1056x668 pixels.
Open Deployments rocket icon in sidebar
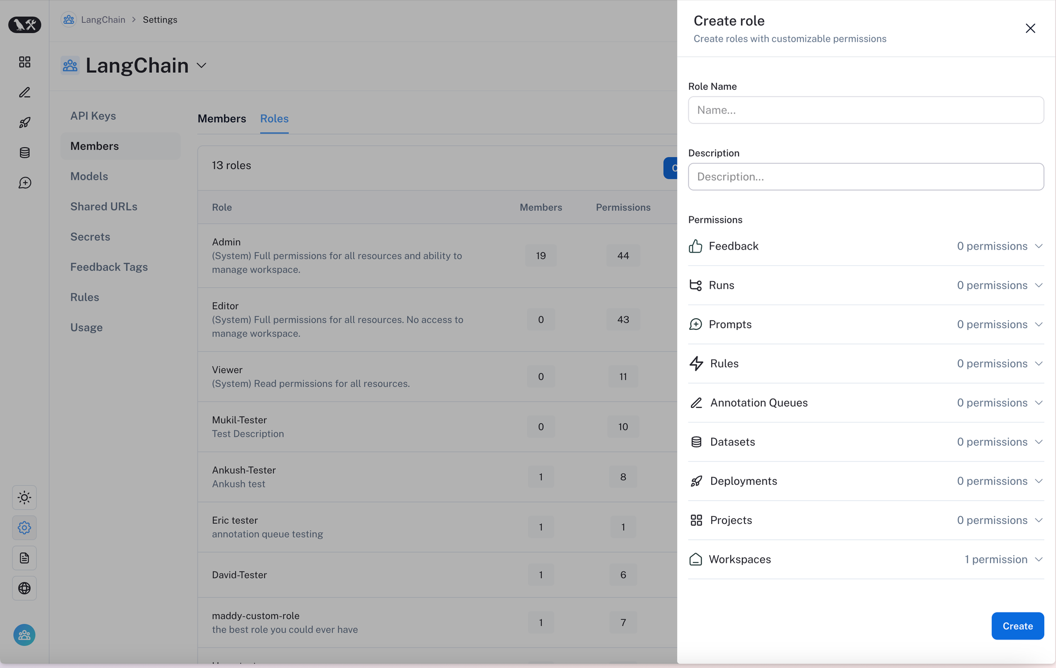click(24, 122)
